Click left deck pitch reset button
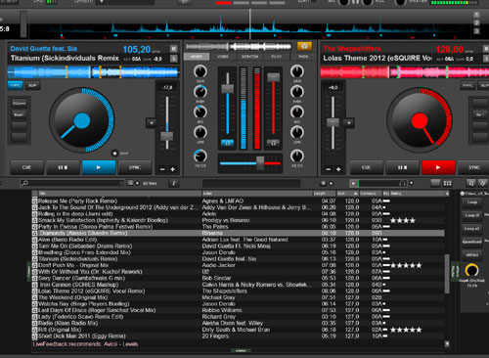Image resolution: width=489 pixels, height=358 pixels. [151, 123]
